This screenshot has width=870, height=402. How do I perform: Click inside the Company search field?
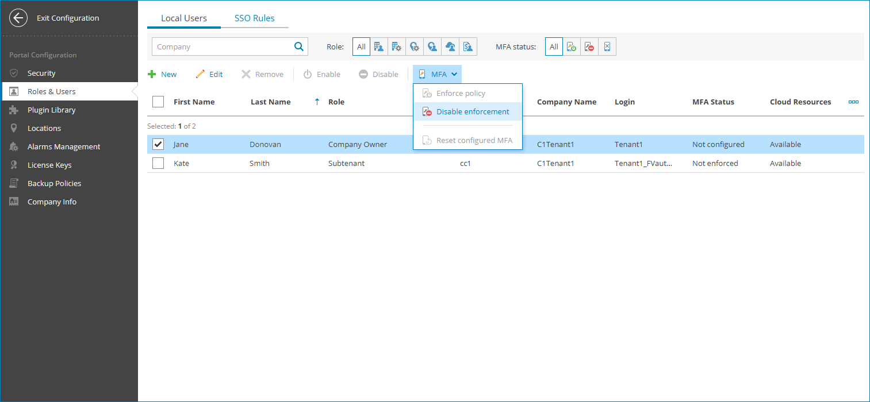(x=224, y=46)
